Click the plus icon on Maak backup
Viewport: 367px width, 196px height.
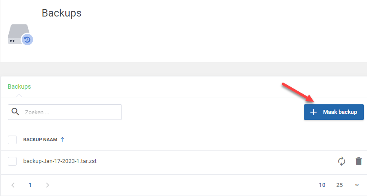tap(313, 112)
